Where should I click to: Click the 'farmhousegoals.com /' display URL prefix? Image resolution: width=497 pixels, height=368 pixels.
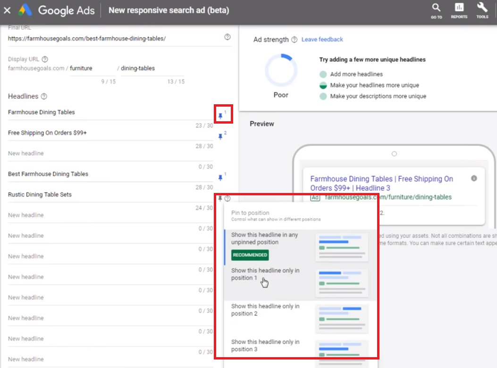pos(38,68)
